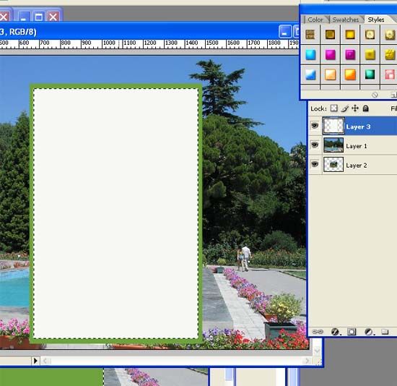Apply the pink red patterned style
Image resolution: width=397 pixels, height=386 pixels.
[x=390, y=74]
